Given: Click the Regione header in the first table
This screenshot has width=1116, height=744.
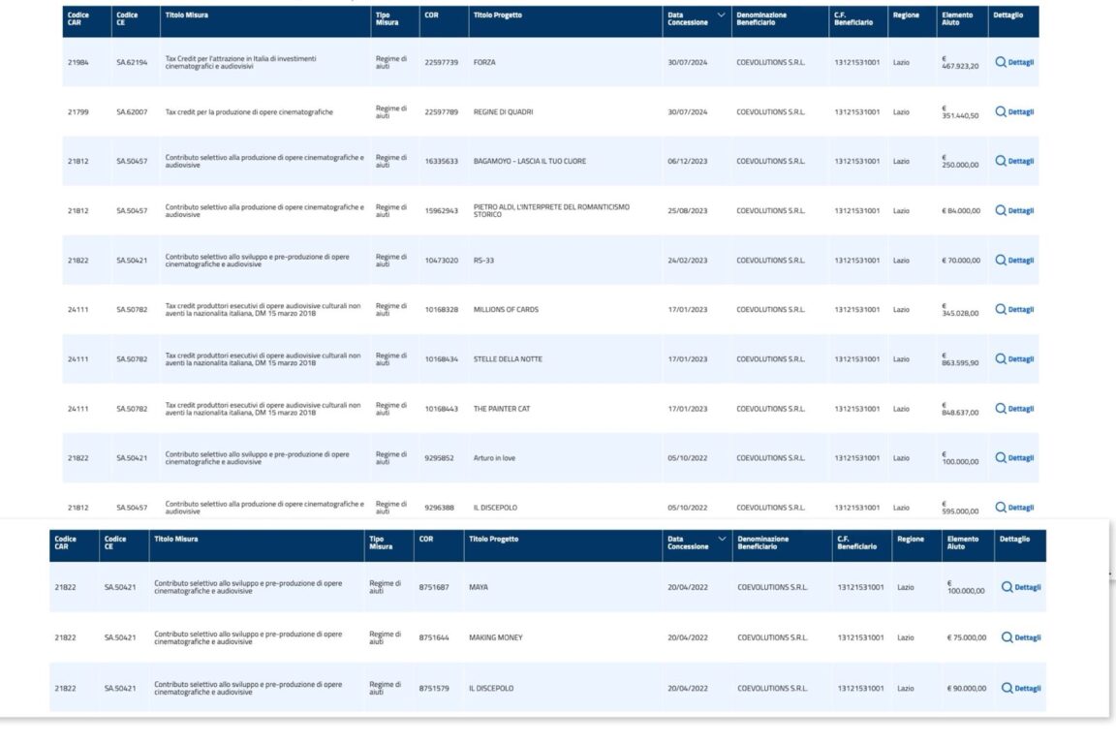Looking at the screenshot, I should pos(906,15).
